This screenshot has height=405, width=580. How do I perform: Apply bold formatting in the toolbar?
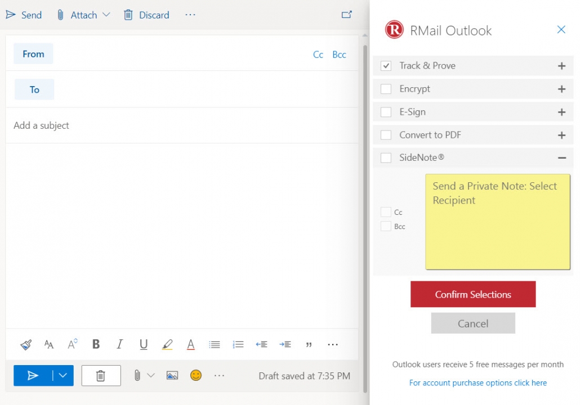pos(96,344)
